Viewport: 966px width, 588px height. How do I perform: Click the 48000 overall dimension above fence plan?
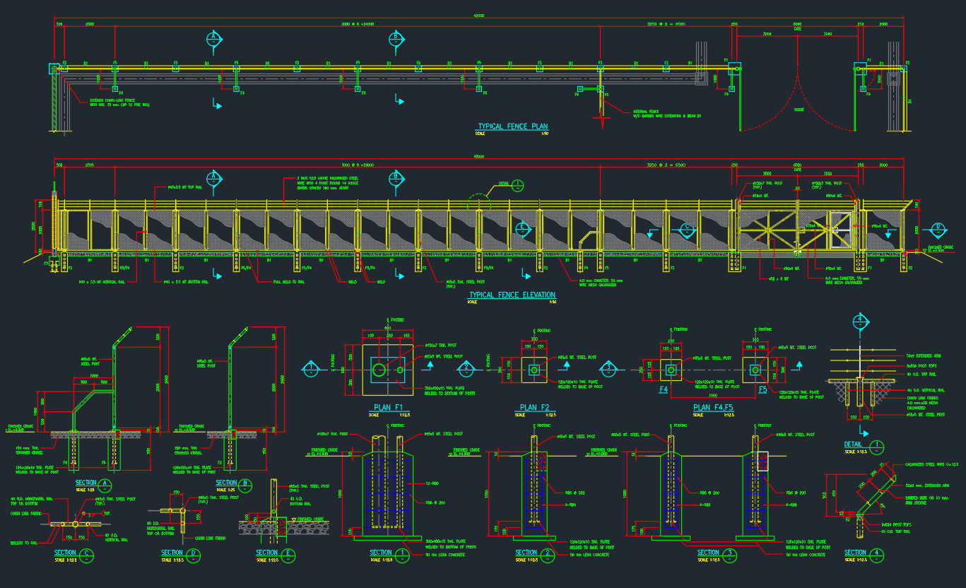click(x=478, y=16)
